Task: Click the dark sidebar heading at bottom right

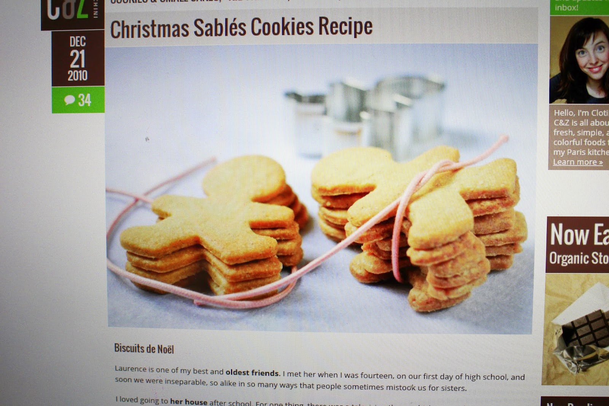Action: pyautogui.click(x=575, y=401)
